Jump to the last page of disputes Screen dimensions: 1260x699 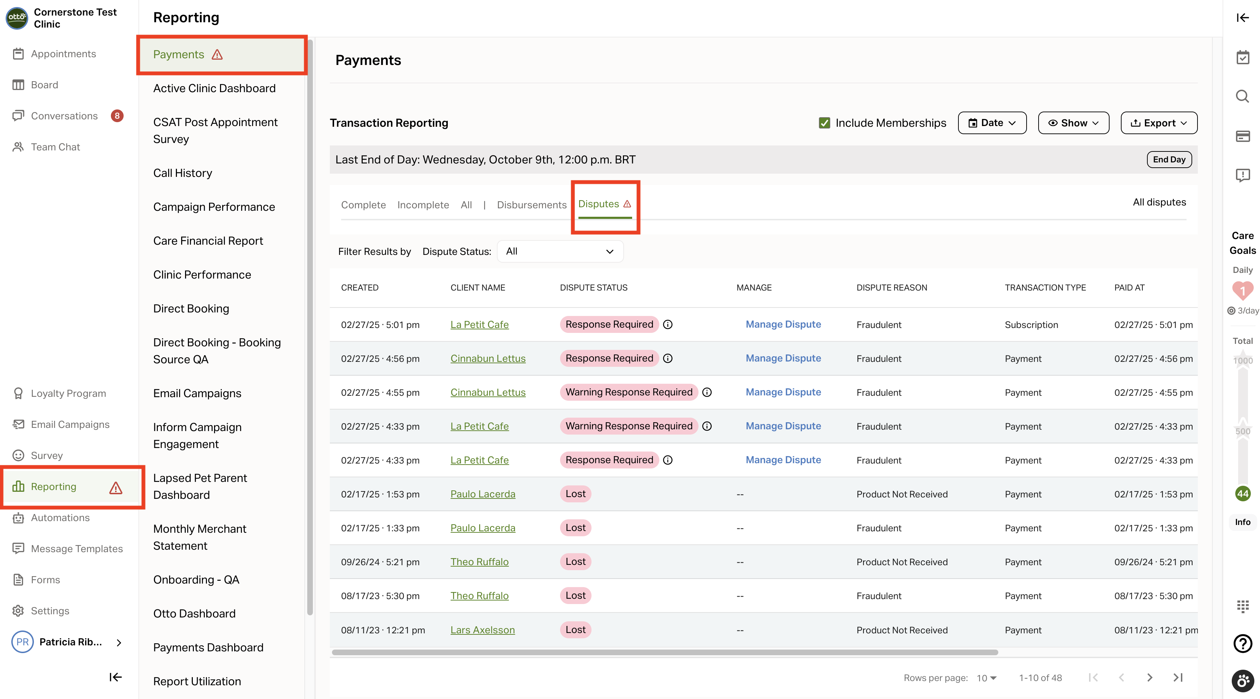(1178, 677)
